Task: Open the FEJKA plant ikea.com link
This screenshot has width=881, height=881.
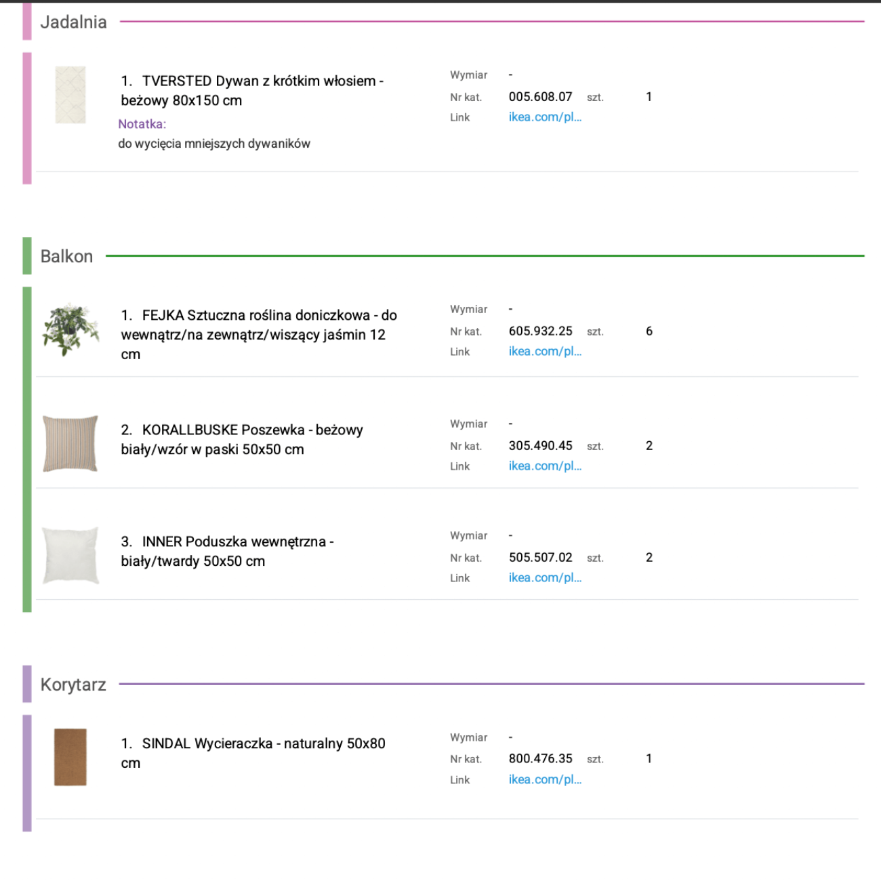Action: pyautogui.click(x=545, y=352)
